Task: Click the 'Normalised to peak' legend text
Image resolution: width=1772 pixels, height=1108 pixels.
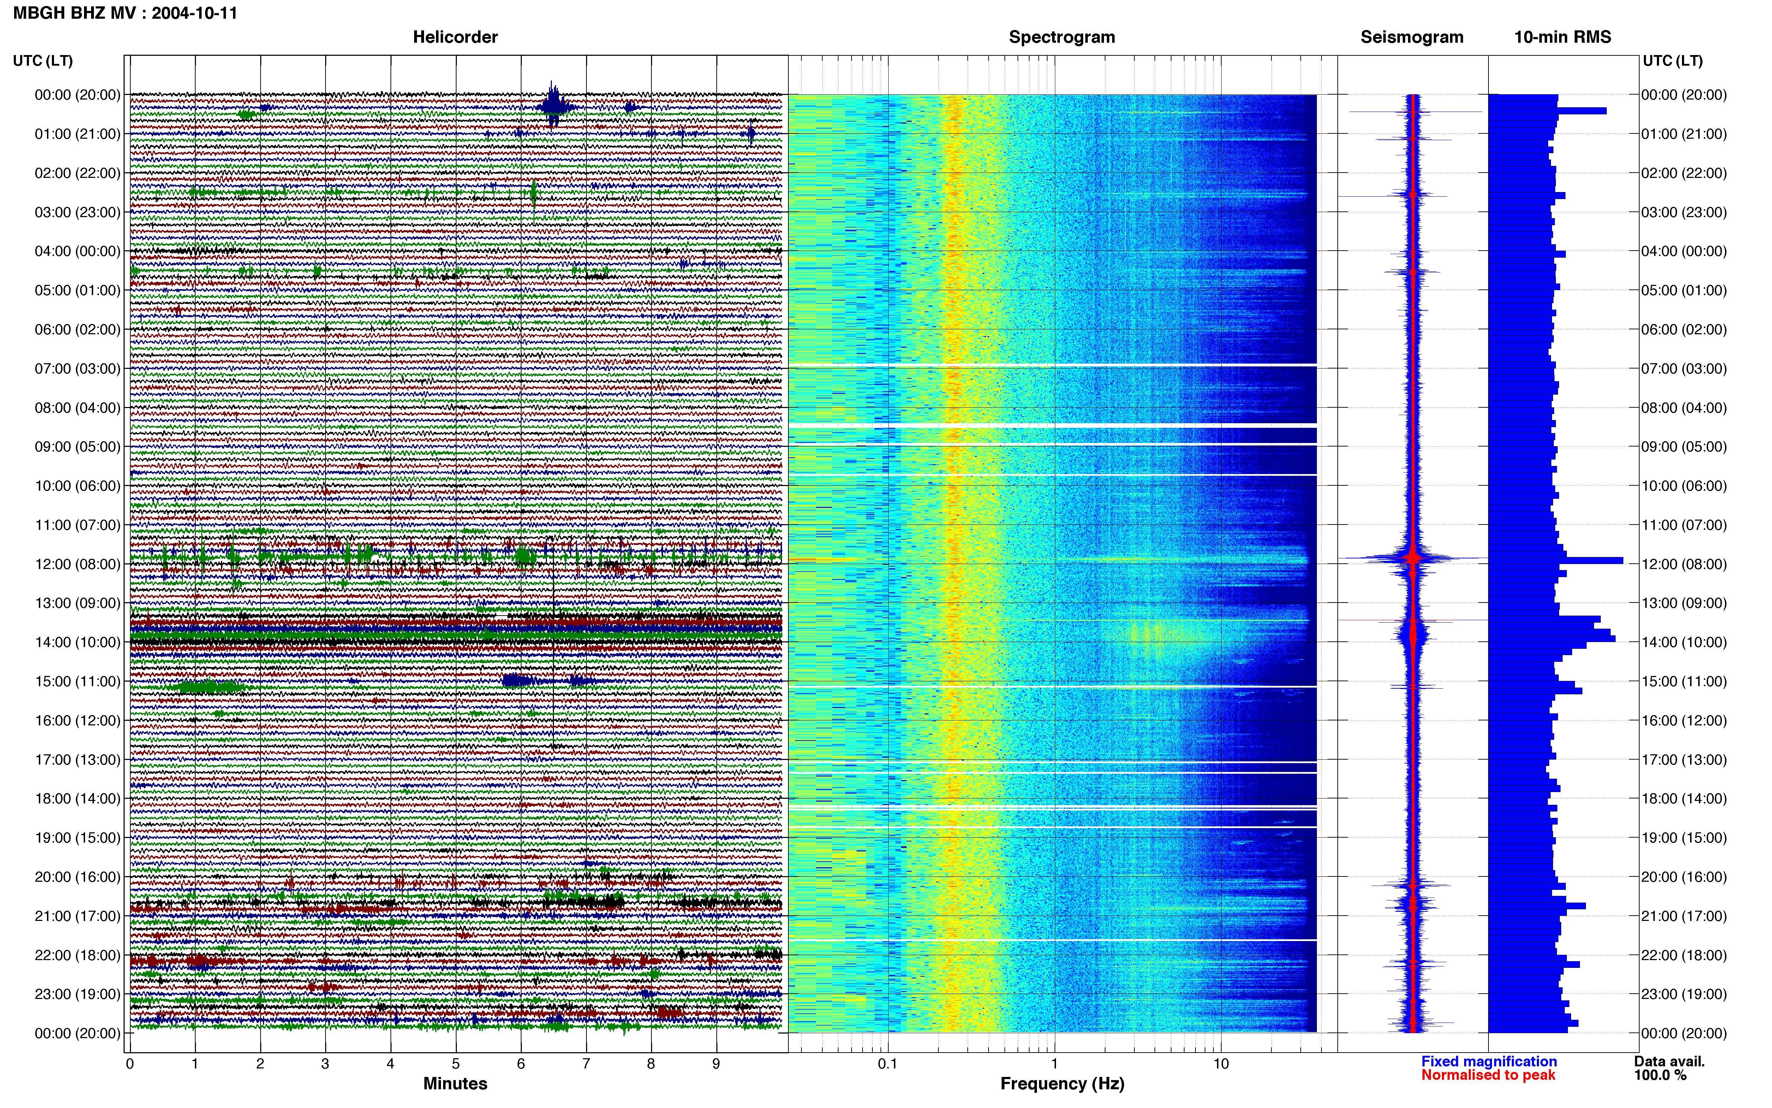Action: [x=1488, y=1075]
